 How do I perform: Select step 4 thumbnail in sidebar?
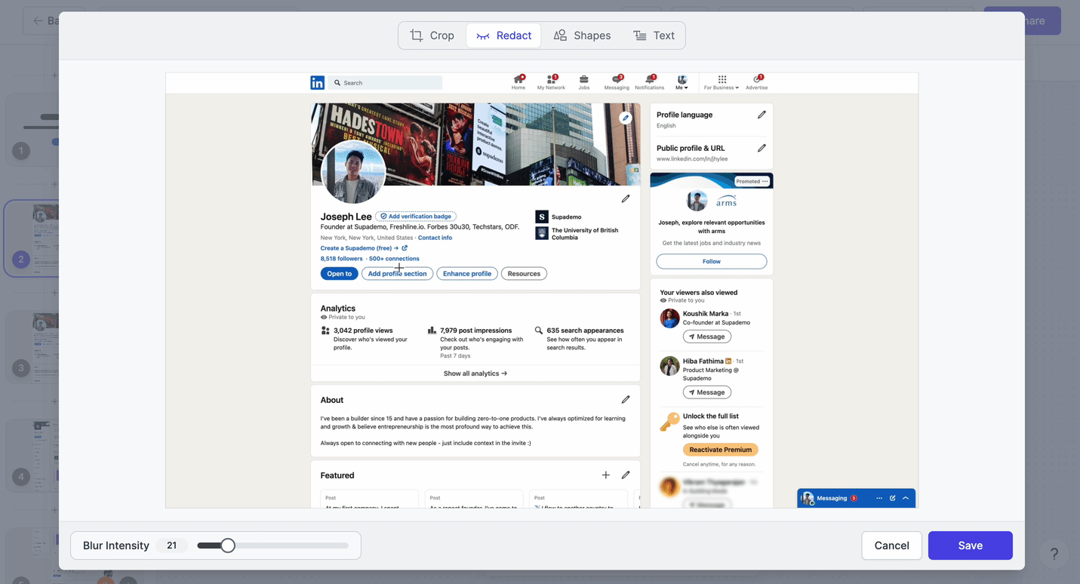[31, 456]
